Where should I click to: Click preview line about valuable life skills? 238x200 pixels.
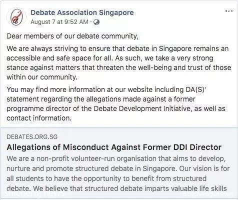(116, 189)
